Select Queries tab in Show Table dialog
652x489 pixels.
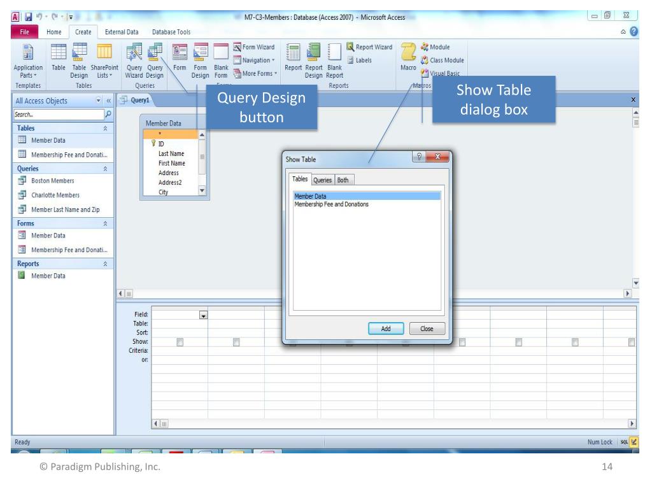(322, 180)
